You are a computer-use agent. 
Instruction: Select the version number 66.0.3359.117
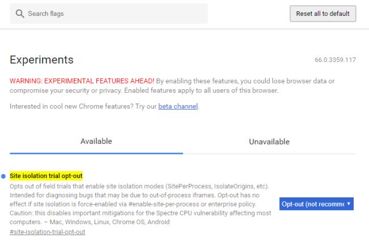click(335, 60)
